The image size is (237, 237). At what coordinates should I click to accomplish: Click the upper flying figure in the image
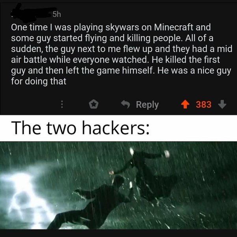coord(149,173)
